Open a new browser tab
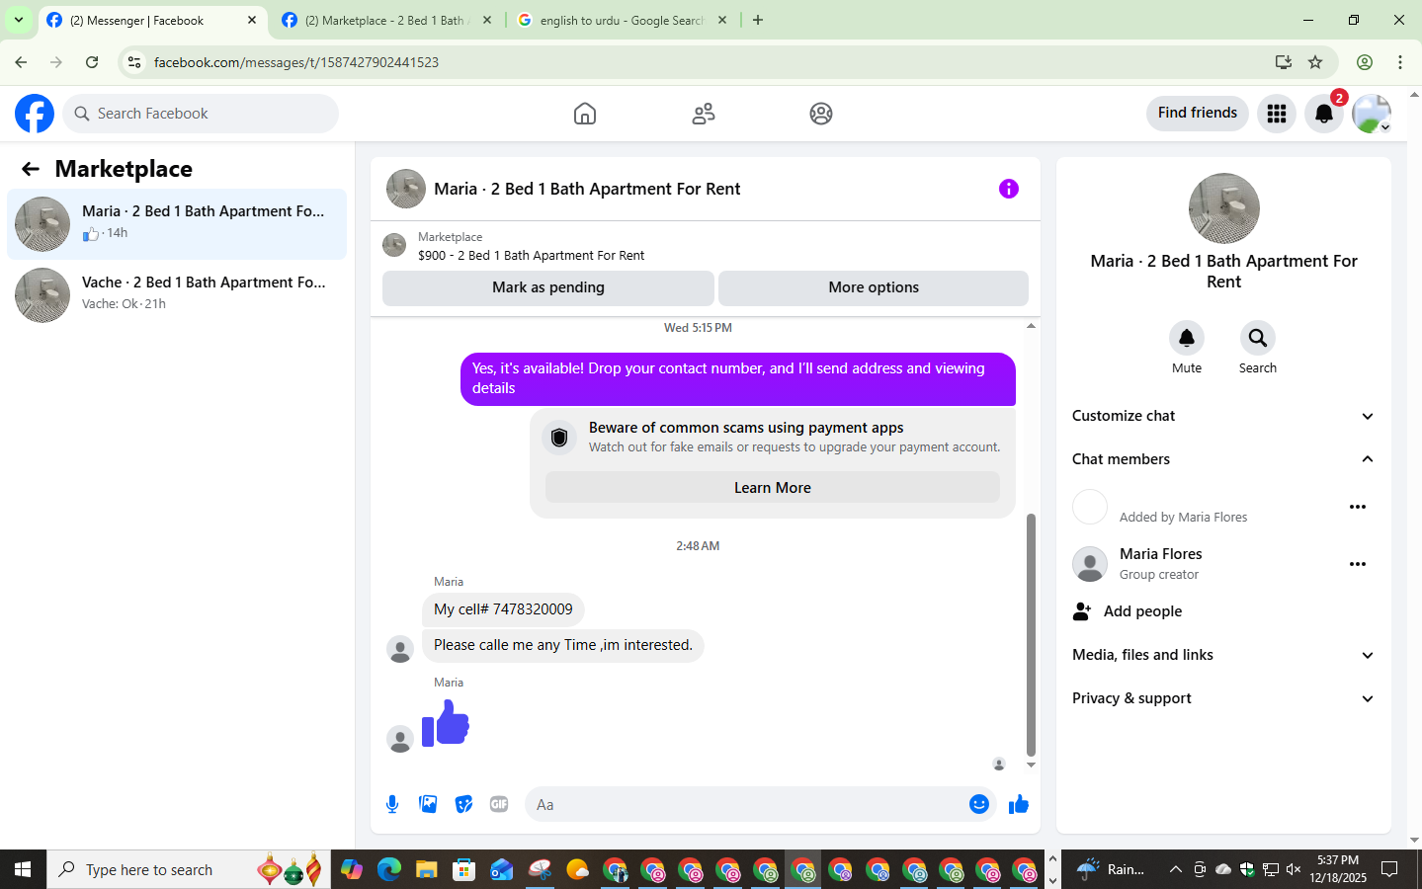Viewport: 1422px width, 889px height. [758, 20]
